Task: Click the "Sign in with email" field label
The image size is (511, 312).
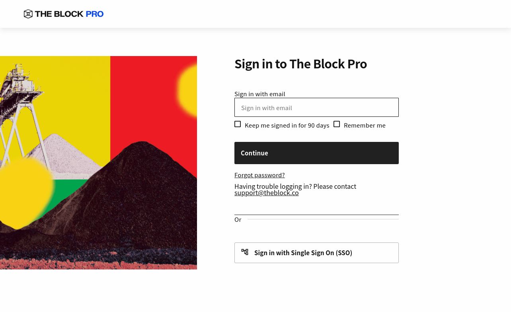Action: click(260, 94)
